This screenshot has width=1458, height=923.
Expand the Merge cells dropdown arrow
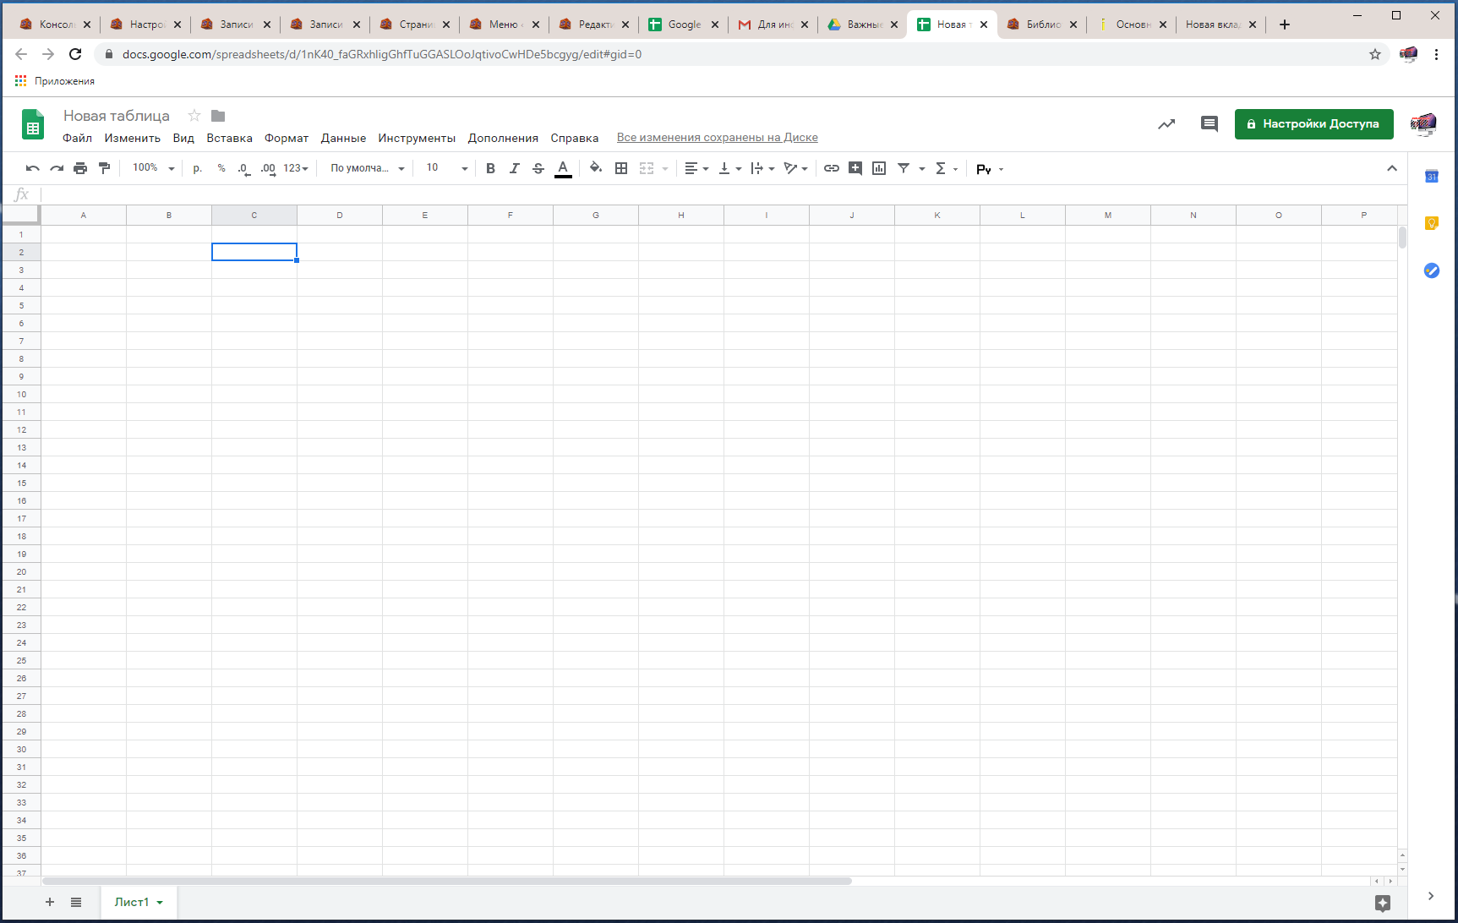pyautogui.click(x=665, y=169)
